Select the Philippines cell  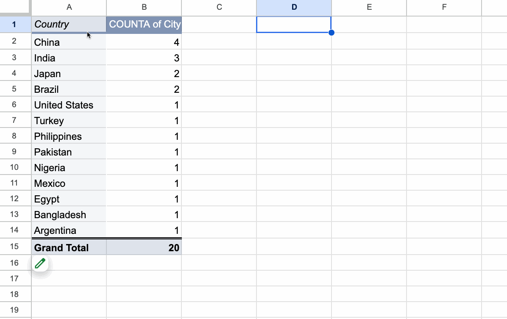(69, 136)
